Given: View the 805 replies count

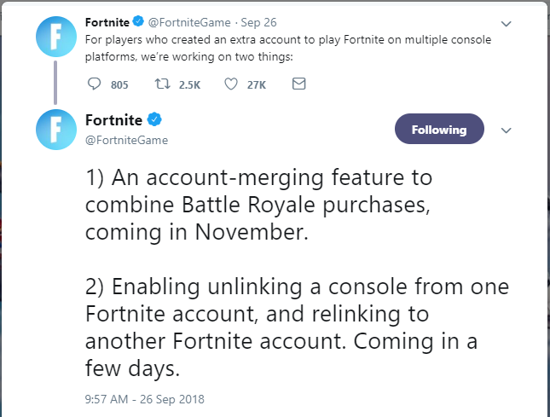Looking at the screenshot, I should point(119,85).
